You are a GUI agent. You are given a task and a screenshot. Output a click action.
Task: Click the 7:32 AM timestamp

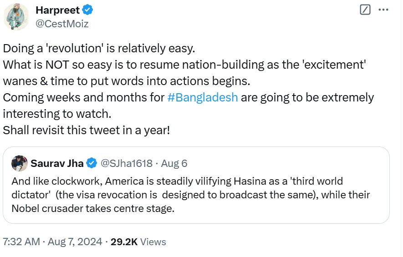21,242
